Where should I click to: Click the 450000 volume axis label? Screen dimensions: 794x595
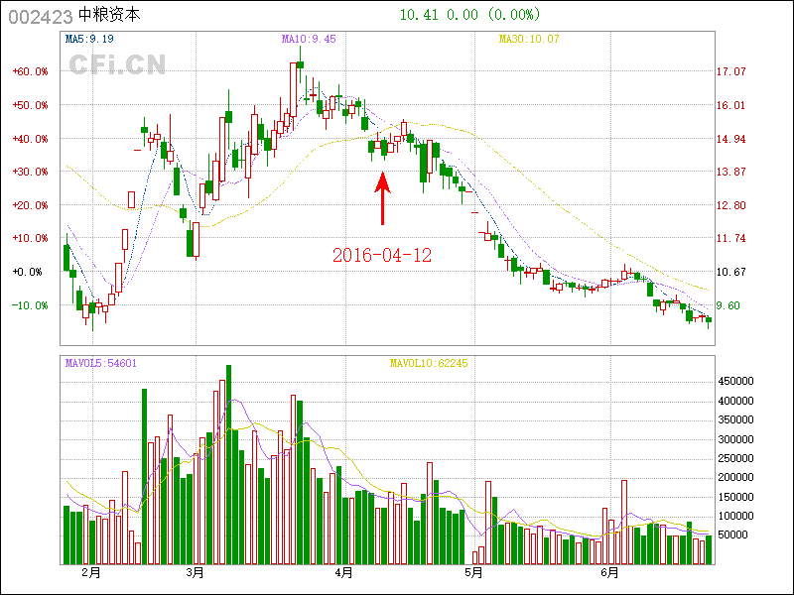735,381
